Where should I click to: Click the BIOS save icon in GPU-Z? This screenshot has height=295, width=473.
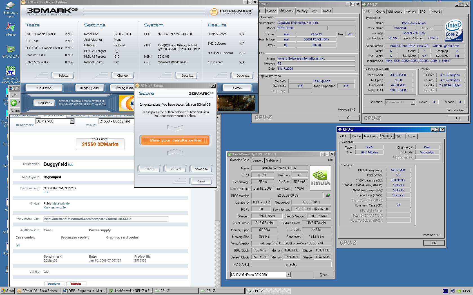[328, 195]
